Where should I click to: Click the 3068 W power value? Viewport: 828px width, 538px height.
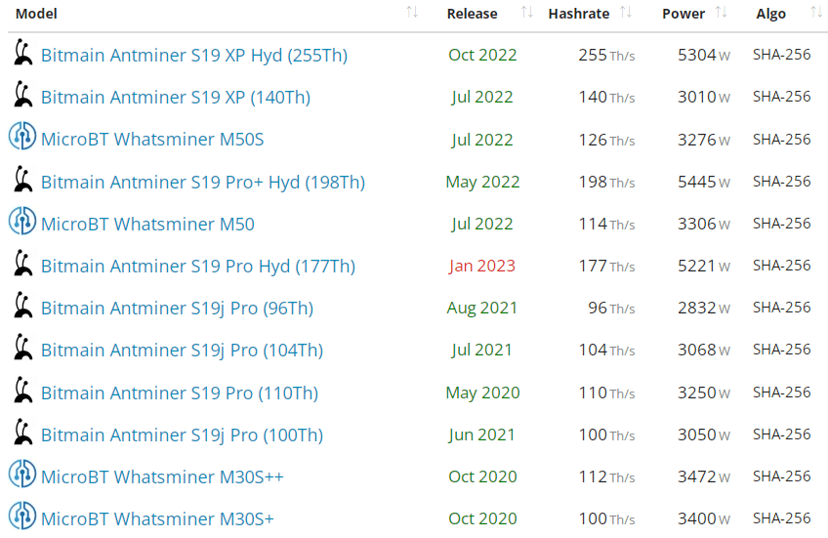pos(704,350)
